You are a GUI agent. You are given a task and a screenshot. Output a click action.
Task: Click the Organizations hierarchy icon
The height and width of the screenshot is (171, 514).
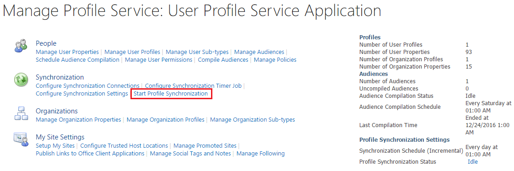pyautogui.click(x=21, y=113)
